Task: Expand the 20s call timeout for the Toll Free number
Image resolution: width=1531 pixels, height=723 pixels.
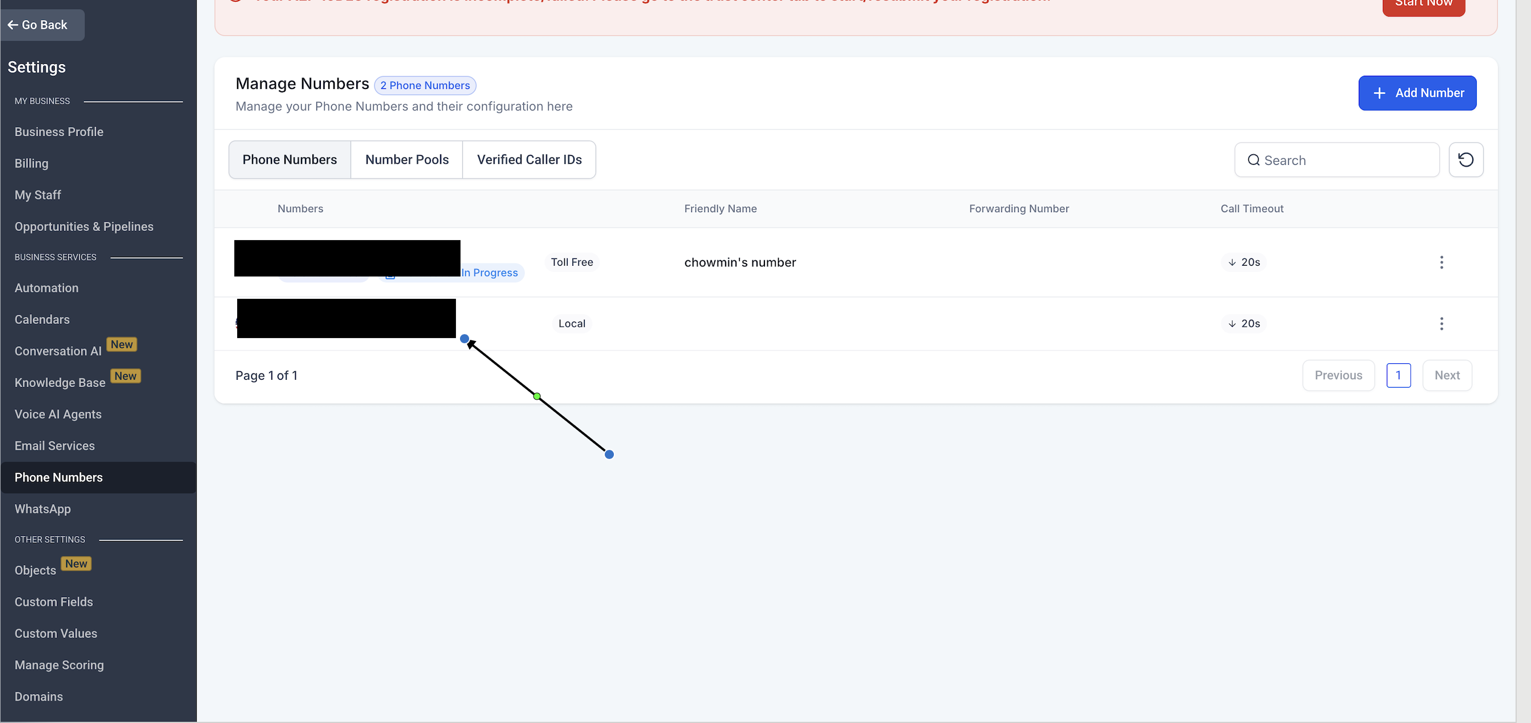Action: [x=1244, y=262]
